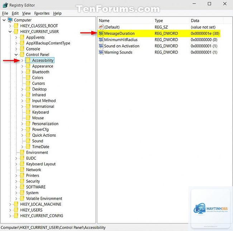Click the HKEY_LOCAL_MACHINE folder icon
This screenshot has width=233, height=231.
click(x=16, y=204)
